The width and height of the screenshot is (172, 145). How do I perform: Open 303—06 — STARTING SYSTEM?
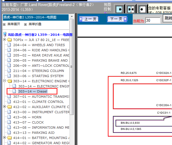pos(38,76)
